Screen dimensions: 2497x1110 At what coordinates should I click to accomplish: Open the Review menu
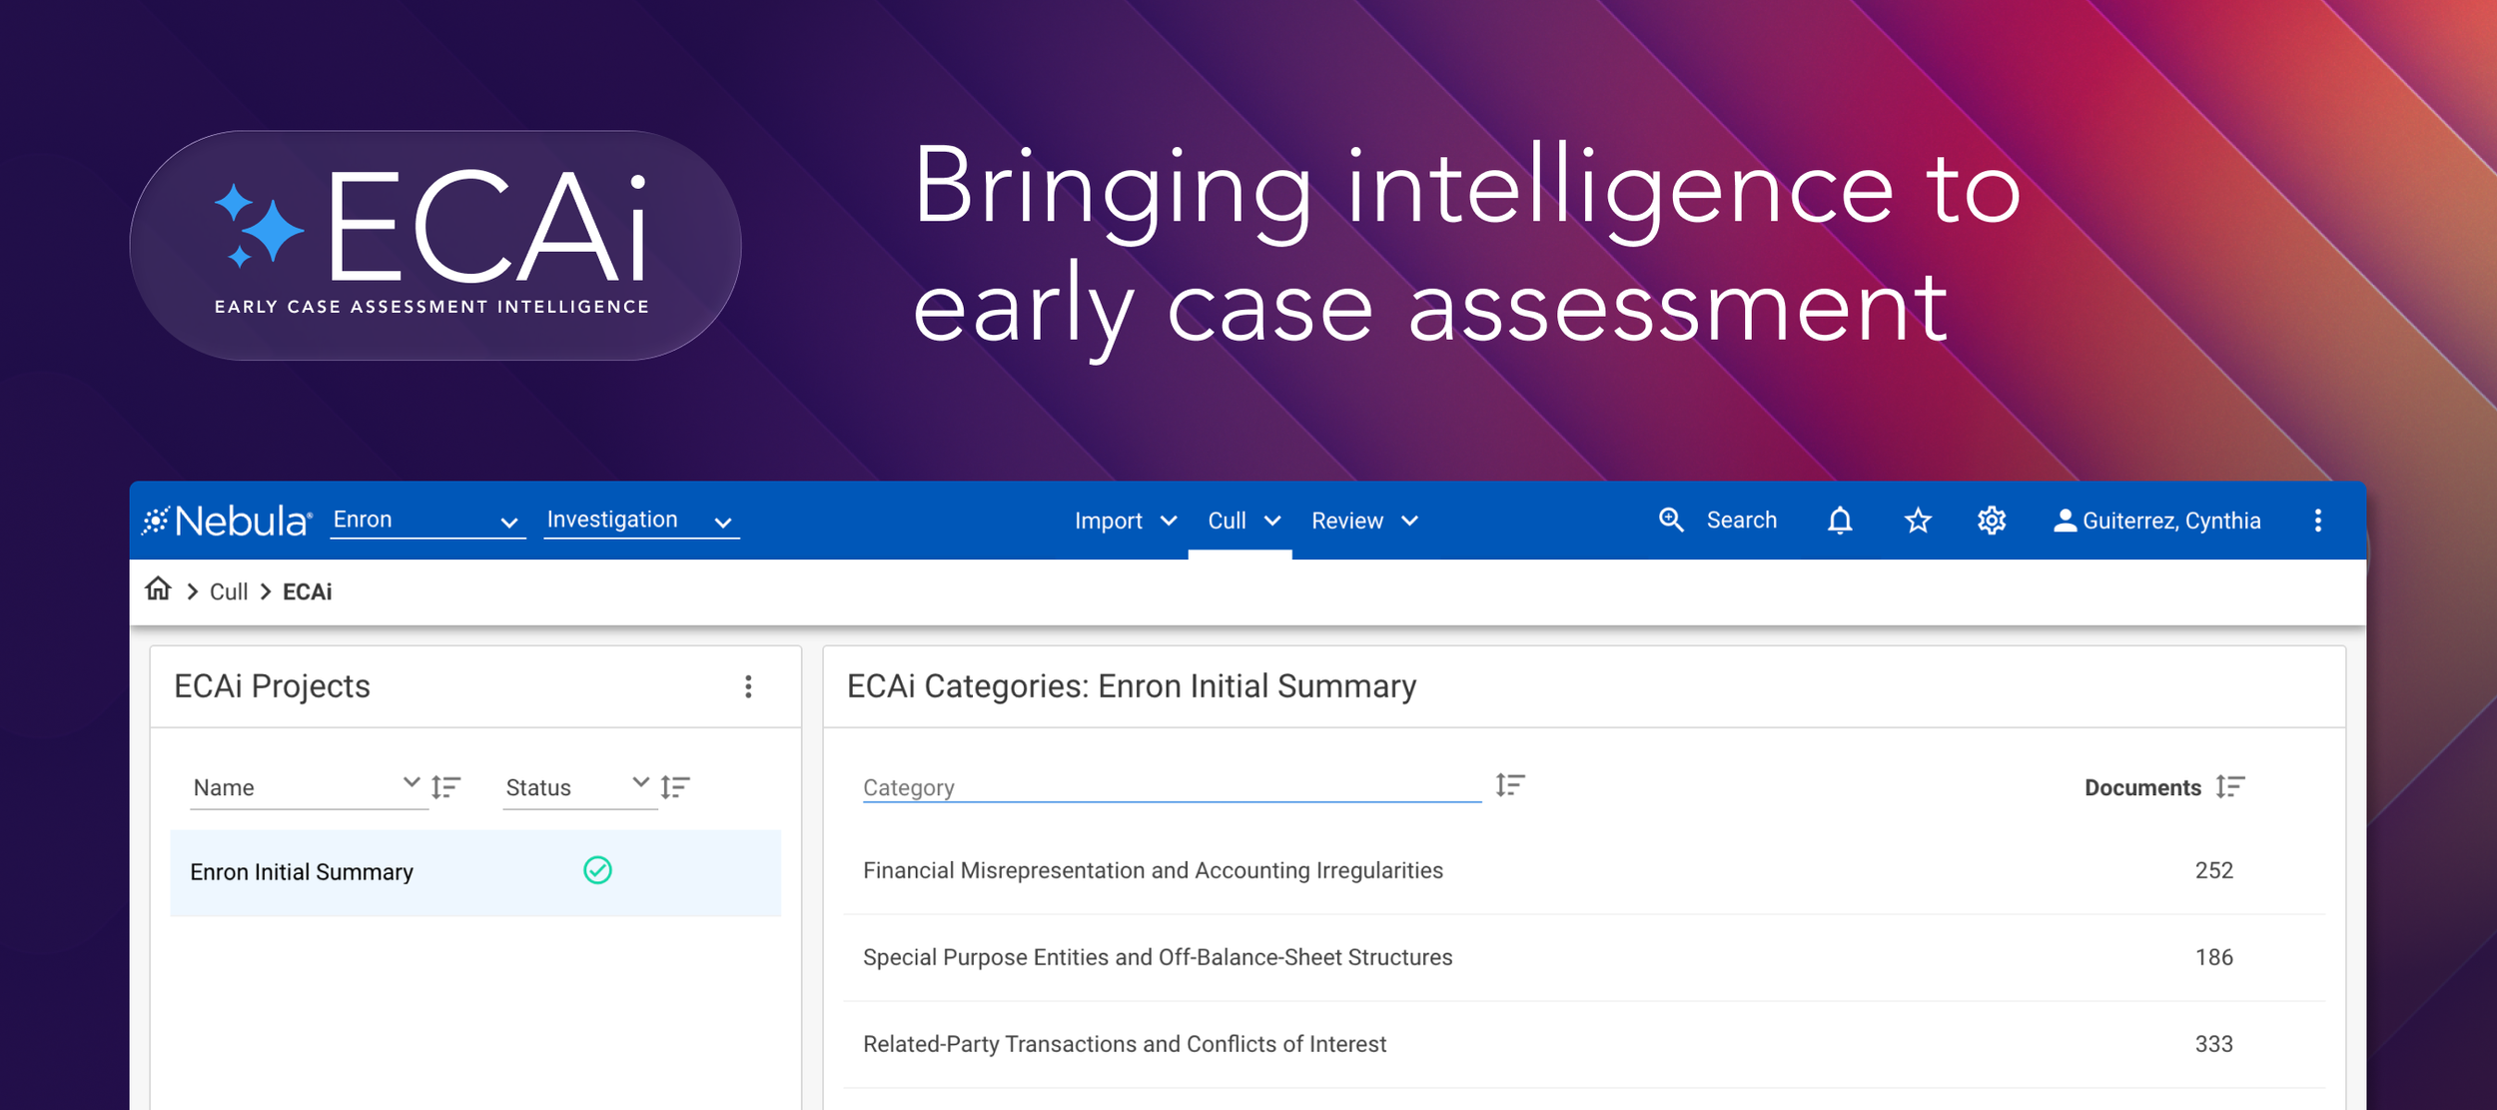tap(1363, 521)
